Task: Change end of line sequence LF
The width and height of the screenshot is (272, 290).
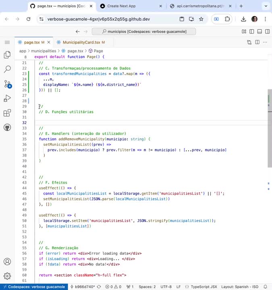Action: [x=179, y=287]
